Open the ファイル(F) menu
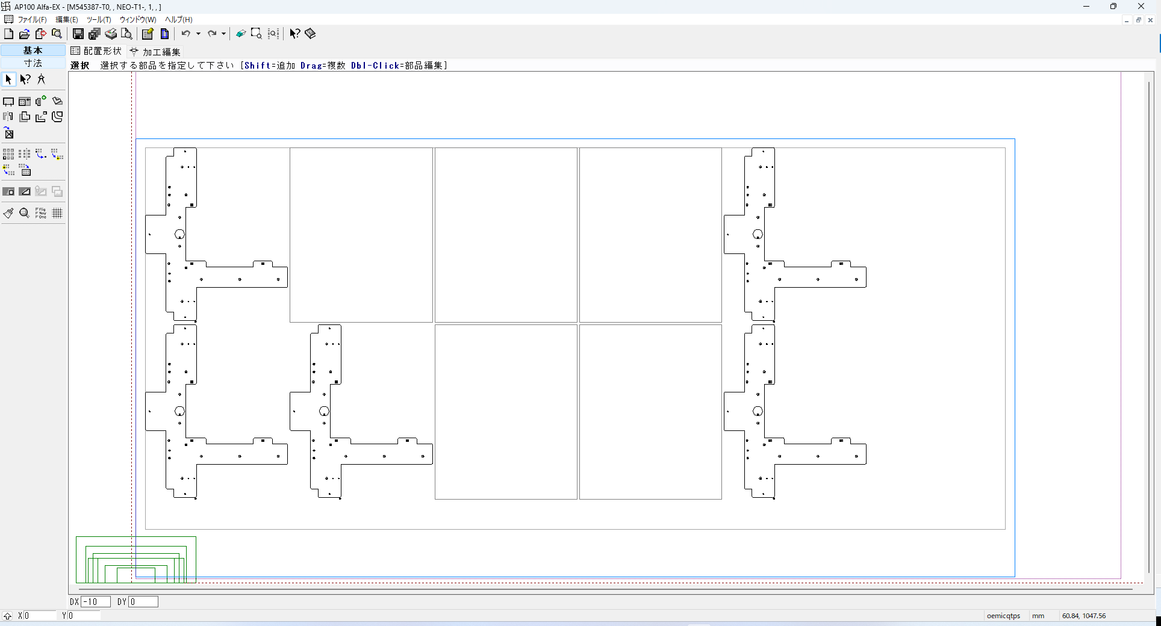The image size is (1161, 626). (x=32, y=20)
